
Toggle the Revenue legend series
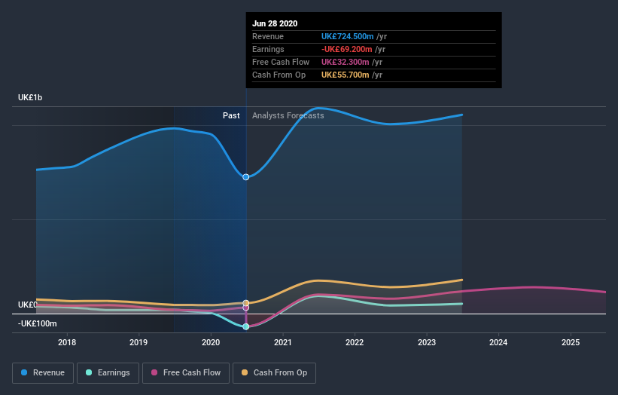point(43,373)
